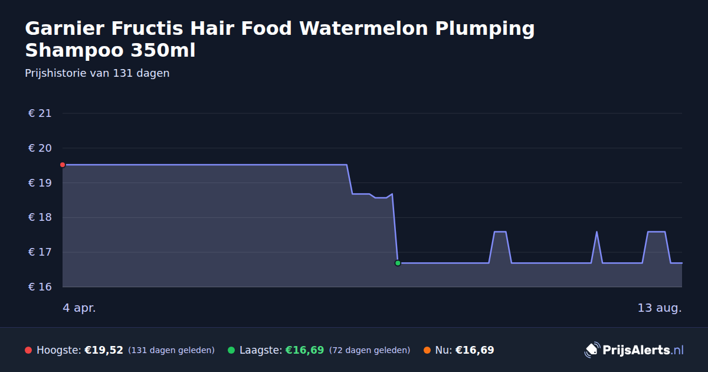Click the '13 aug.' end date label
The image size is (708, 372).
click(660, 308)
